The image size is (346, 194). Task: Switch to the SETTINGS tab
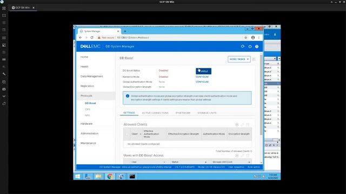coord(129,113)
